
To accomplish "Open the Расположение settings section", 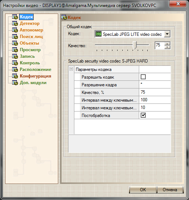I will 36,69.
